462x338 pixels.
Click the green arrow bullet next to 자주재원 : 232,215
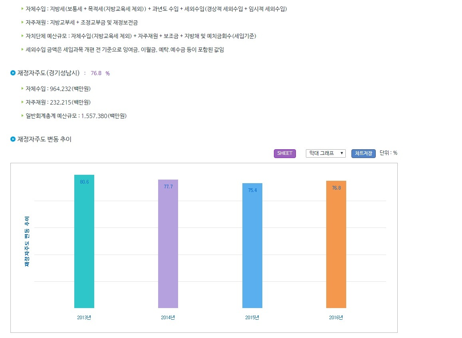[x=22, y=102]
